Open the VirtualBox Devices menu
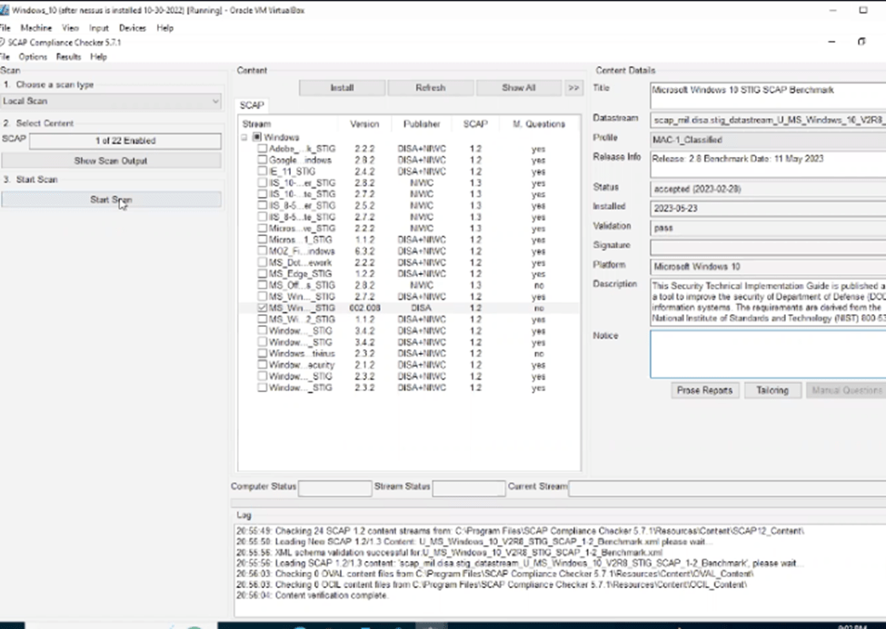The width and height of the screenshot is (886, 629). click(132, 28)
